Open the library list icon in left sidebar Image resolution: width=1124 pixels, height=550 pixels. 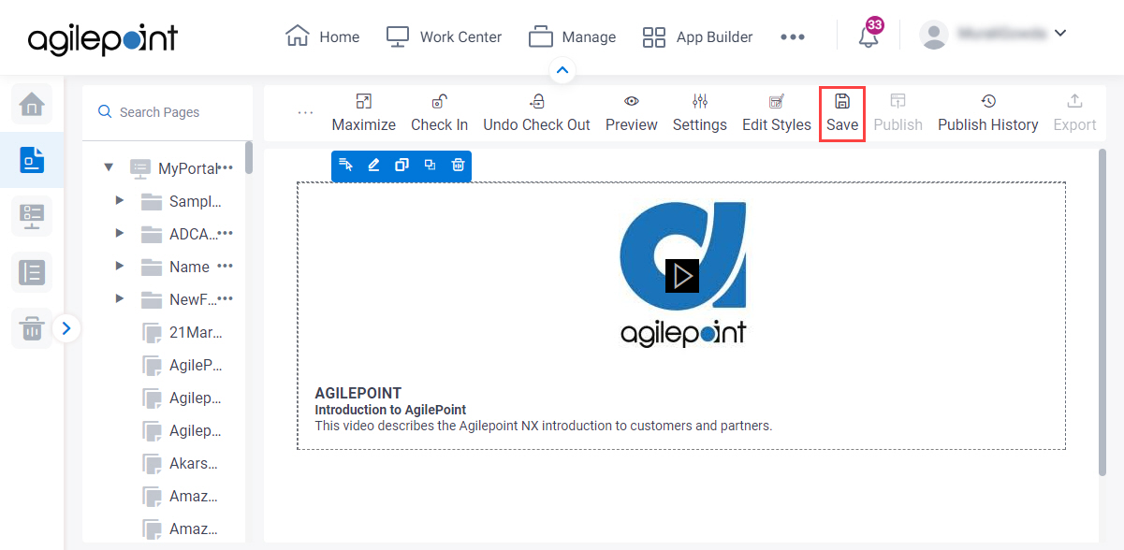click(x=32, y=272)
